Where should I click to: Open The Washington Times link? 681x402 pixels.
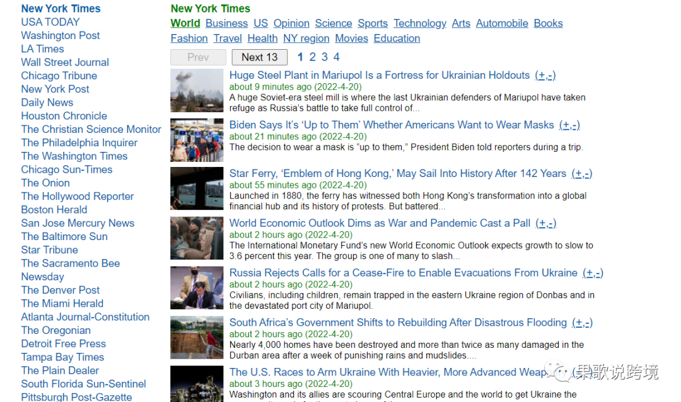pyautogui.click(x=74, y=157)
